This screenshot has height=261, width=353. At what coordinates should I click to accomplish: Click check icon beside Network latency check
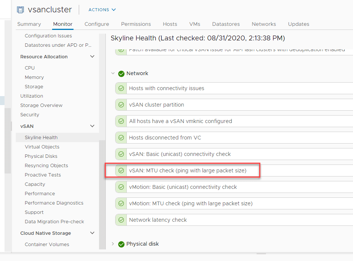coord(121,220)
